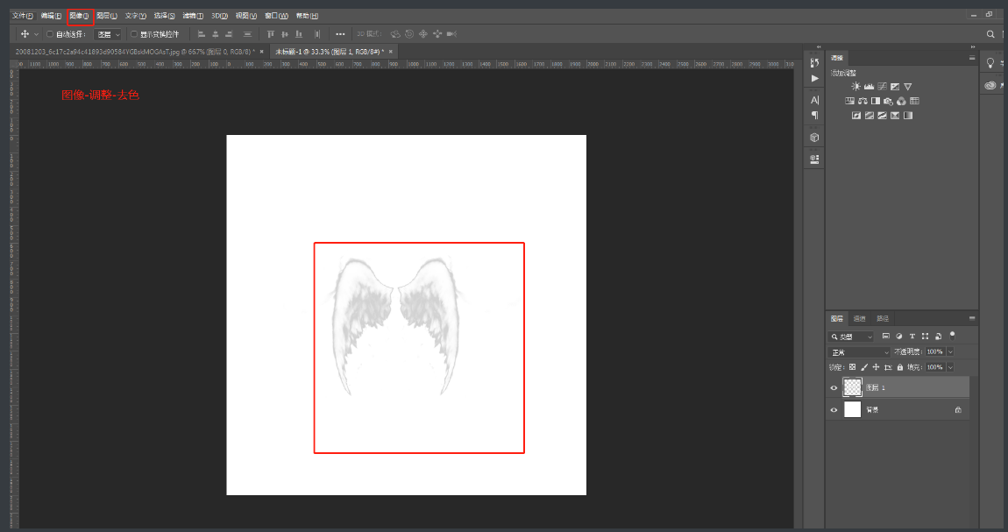
Task: Open the Properties panel icon
Action: coord(814,159)
